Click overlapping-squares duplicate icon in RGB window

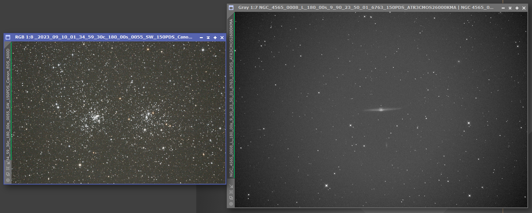click(8, 174)
